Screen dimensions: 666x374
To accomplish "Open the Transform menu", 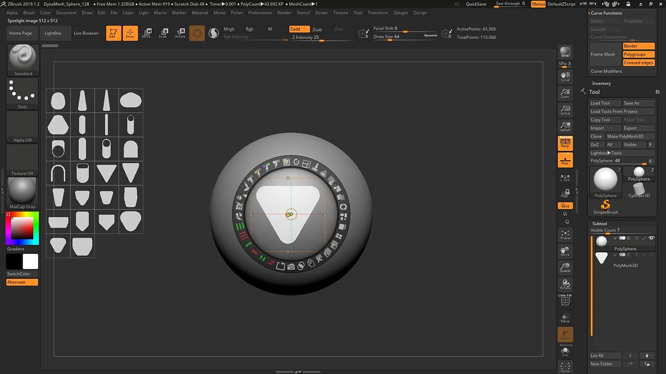I will [378, 12].
